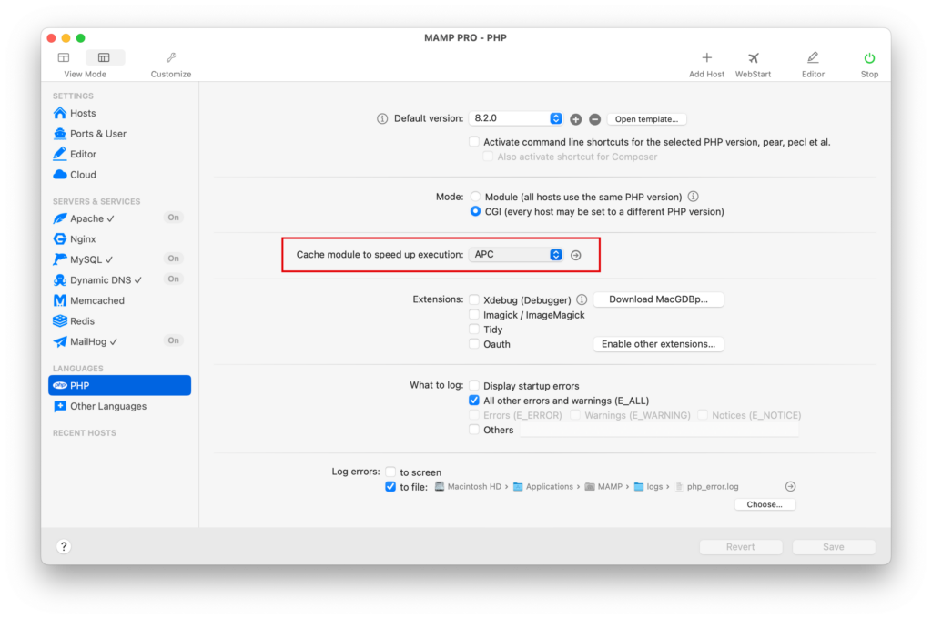Image resolution: width=932 pixels, height=619 pixels.
Task: Remove a PHP version with the minus circle
Action: click(x=594, y=119)
